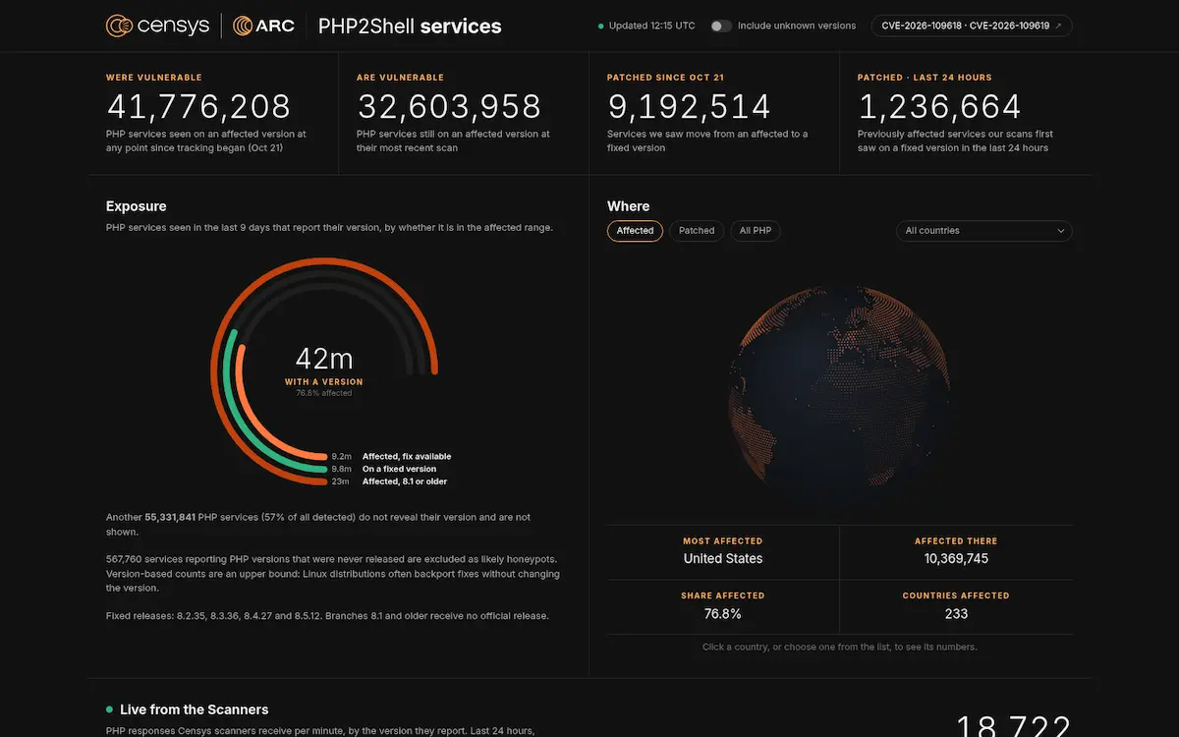Click the Live from the Scanners heading
This screenshot has height=737, width=1179.
pos(195,709)
